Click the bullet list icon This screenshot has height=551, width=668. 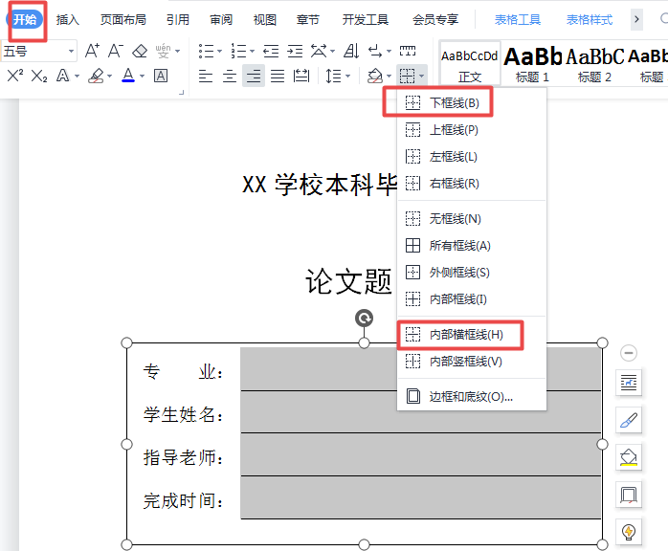tap(206, 51)
